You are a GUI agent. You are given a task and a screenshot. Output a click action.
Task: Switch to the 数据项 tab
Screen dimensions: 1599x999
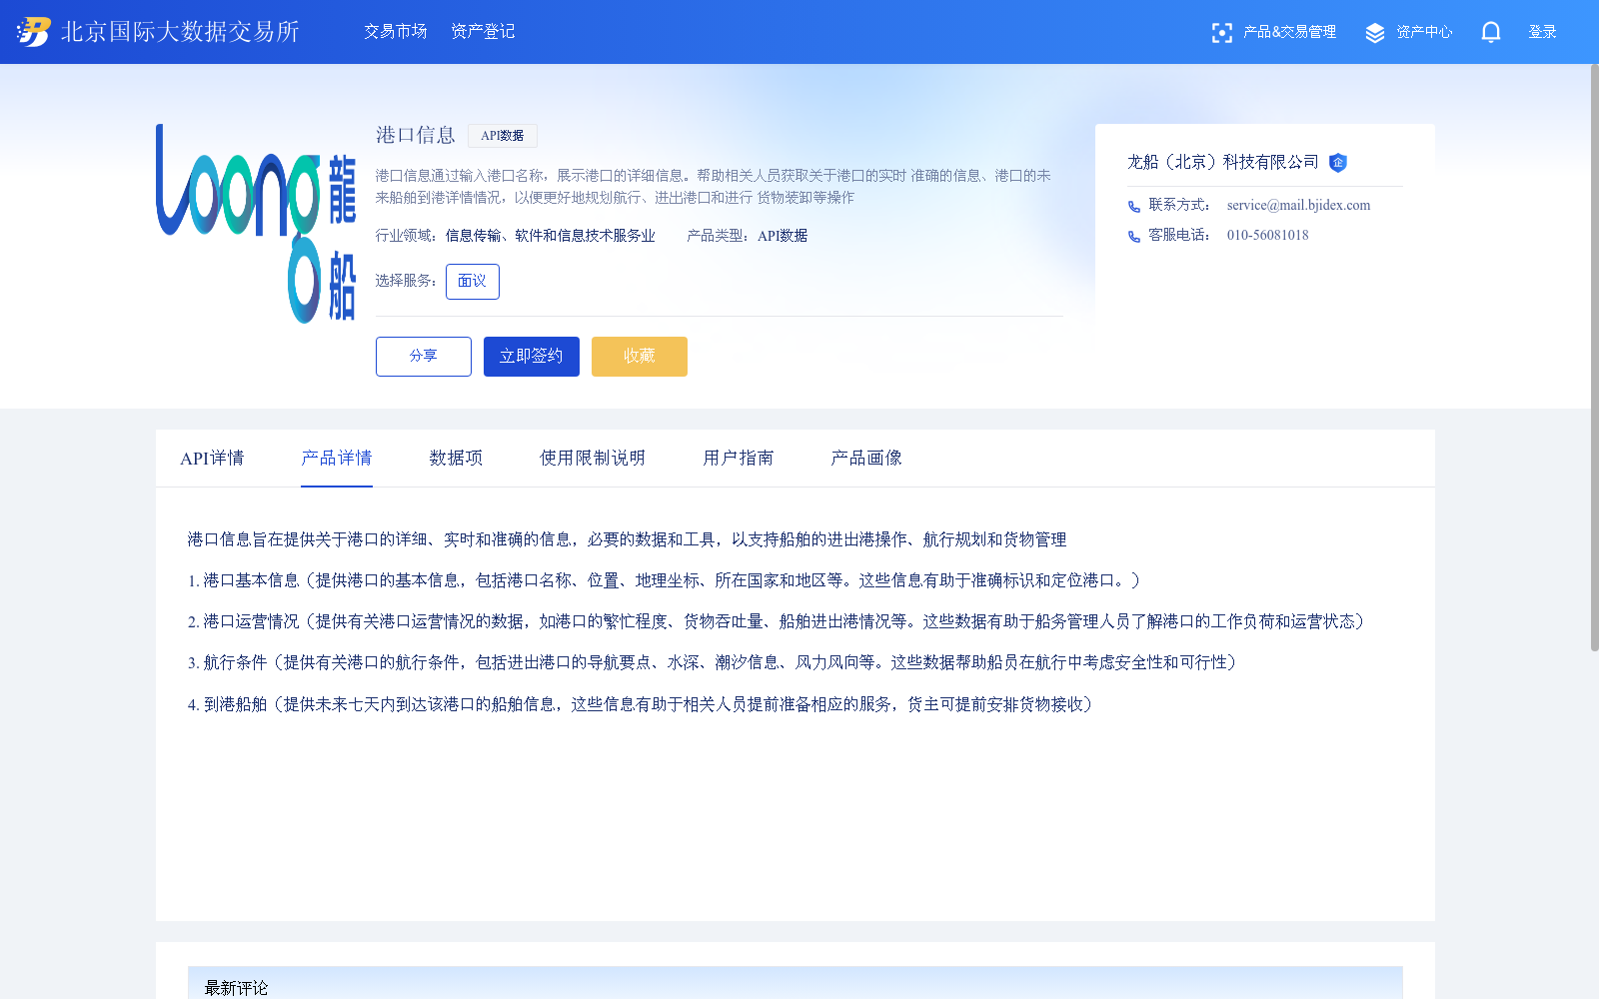tap(456, 459)
